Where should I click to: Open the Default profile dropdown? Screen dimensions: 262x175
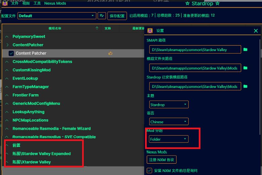coord(57,16)
